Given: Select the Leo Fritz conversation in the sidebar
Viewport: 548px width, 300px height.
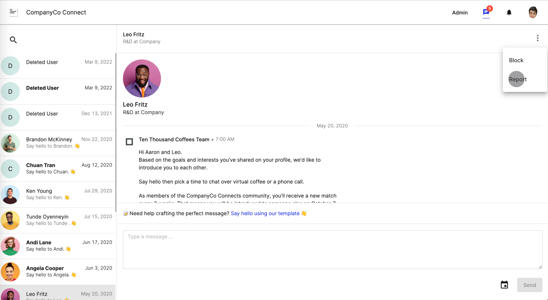Looking at the screenshot, I should (57, 292).
